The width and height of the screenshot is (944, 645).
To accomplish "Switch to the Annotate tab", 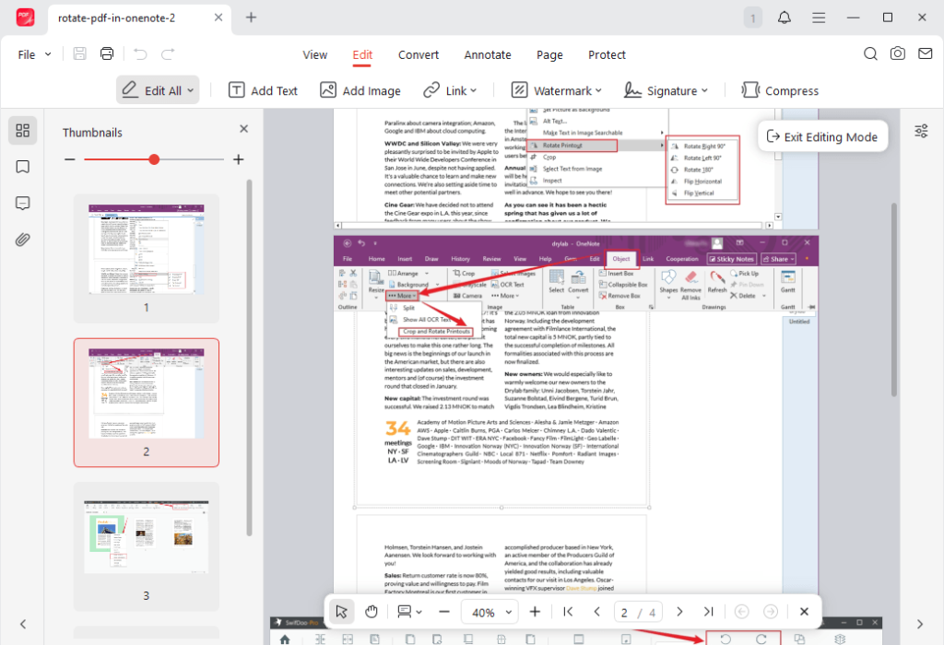I will tap(488, 54).
